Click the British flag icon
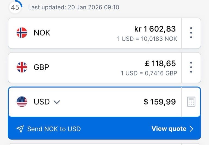 pos(22,67)
